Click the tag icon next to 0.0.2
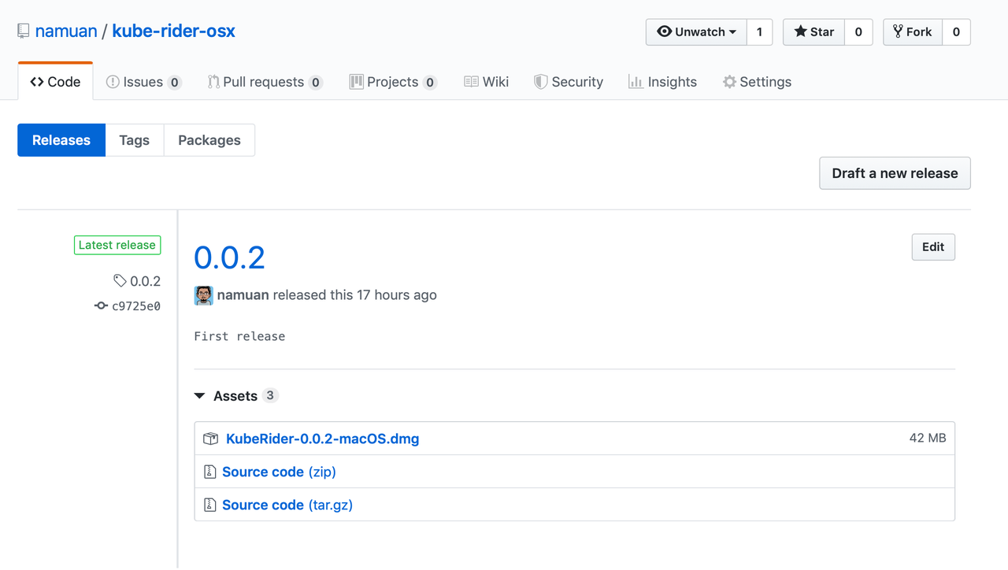 pos(120,280)
